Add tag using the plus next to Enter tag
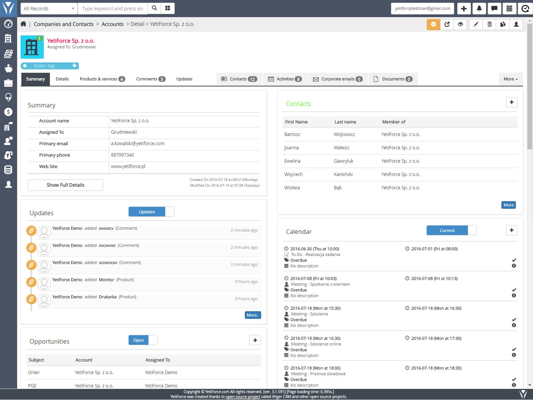 pos(75,66)
